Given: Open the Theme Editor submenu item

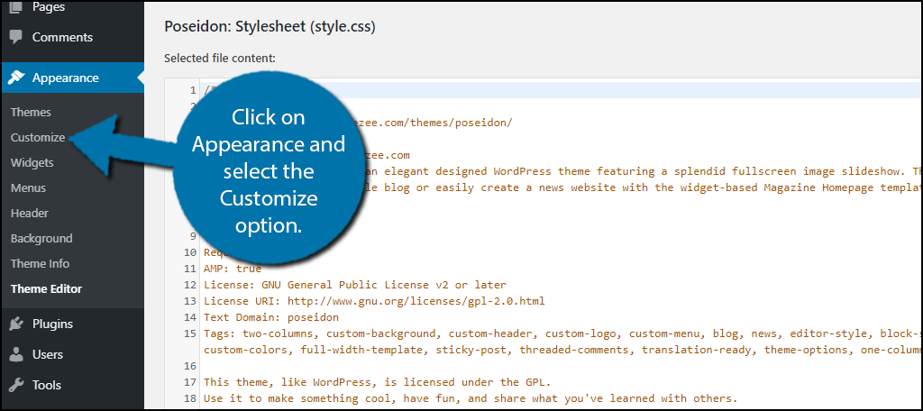Looking at the screenshot, I should (46, 289).
